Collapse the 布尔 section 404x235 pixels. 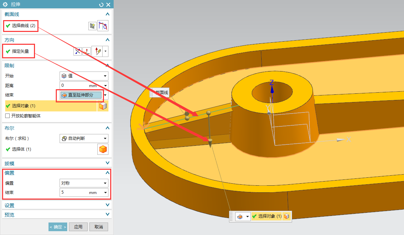pos(107,128)
